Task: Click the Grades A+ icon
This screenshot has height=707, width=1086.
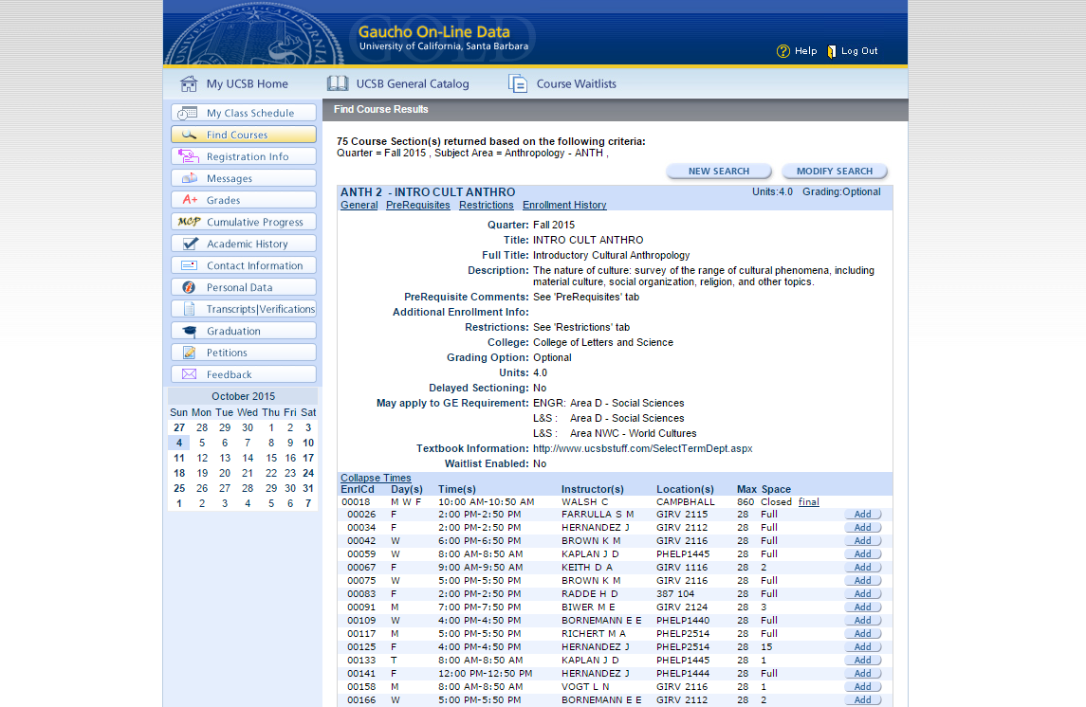Action: (190, 200)
